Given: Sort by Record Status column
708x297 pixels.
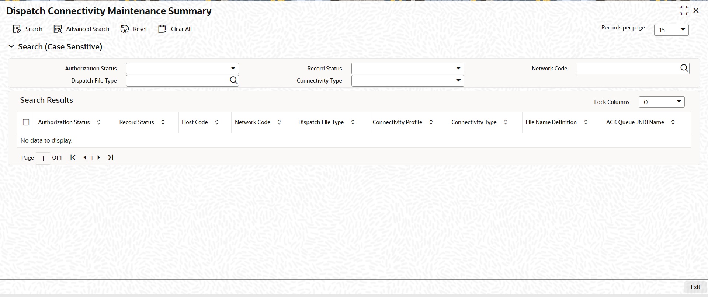Looking at the screenshot, I should (x=163, y=122).
